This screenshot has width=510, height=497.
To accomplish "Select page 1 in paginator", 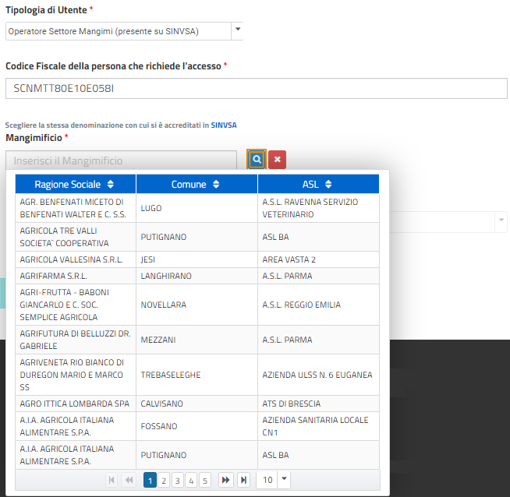I will point(150,480).
